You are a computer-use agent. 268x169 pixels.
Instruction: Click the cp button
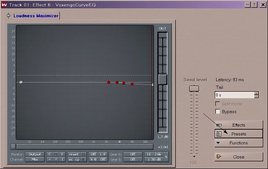point(77,159)
